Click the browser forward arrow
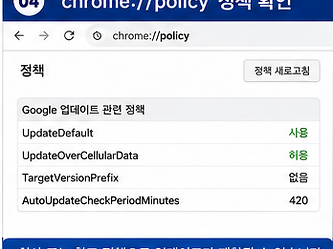The width and height of the screenshot is (333, 249). [44, 36]
